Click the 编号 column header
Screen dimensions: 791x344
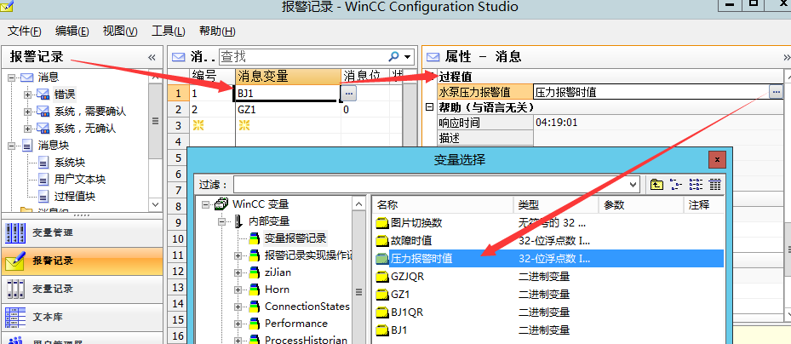point(212,76)
